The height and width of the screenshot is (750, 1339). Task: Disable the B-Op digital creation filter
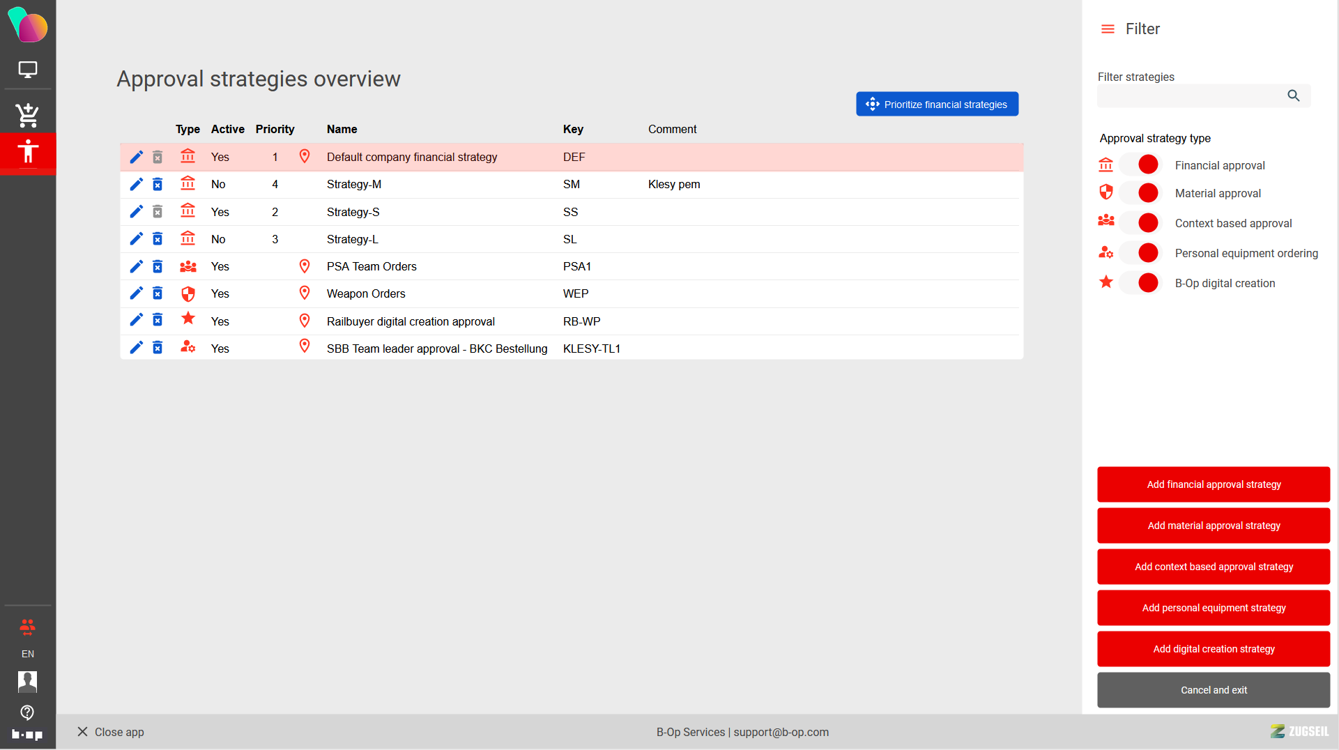pos(1140,283)
